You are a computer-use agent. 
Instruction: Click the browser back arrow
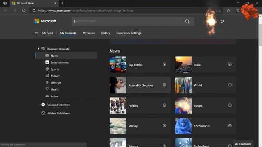point(6,10)
